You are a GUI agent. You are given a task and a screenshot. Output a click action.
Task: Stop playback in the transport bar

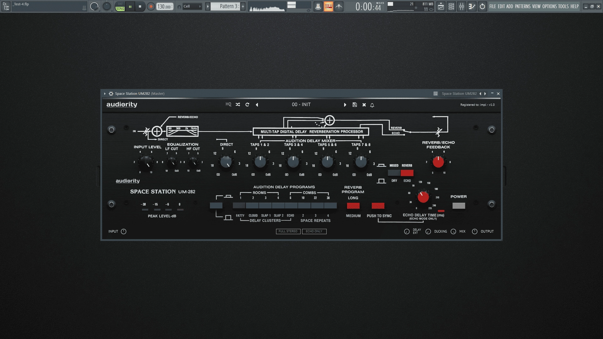140,6
